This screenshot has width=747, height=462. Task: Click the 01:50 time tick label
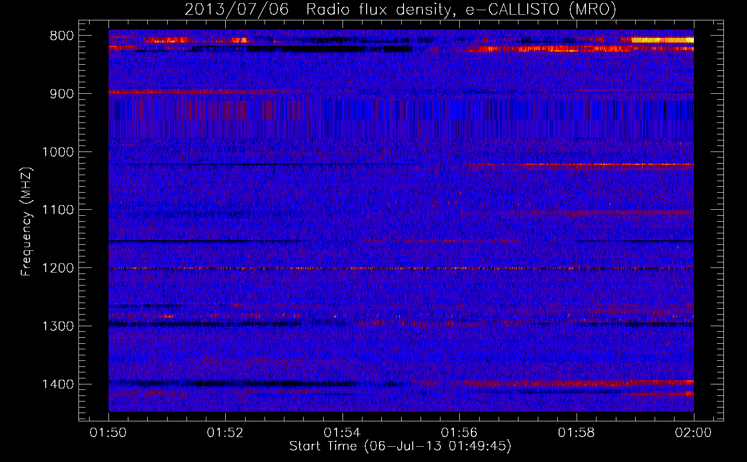click(x=108, y=433)
